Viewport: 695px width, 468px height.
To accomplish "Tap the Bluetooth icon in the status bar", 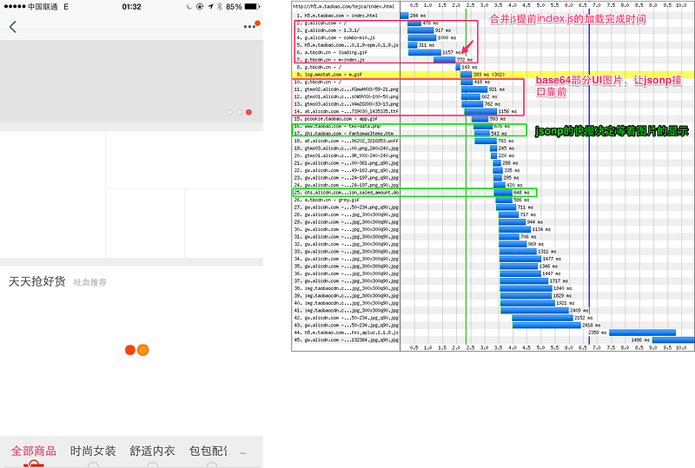I will (x=220, y=7).
